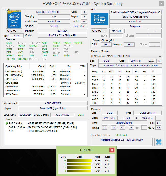Click the tRFC 208 value

[158, 128]
